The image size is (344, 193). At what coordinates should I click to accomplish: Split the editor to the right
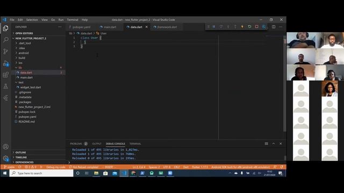[274, 27]
